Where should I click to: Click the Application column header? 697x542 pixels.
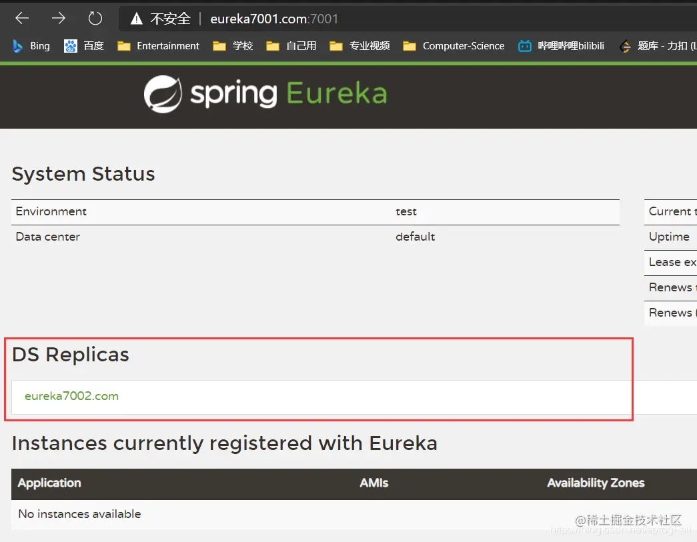(49, 483)
